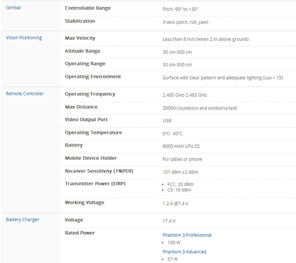Click the 6000 mAh LiPo 2S value

click(182, 145)
